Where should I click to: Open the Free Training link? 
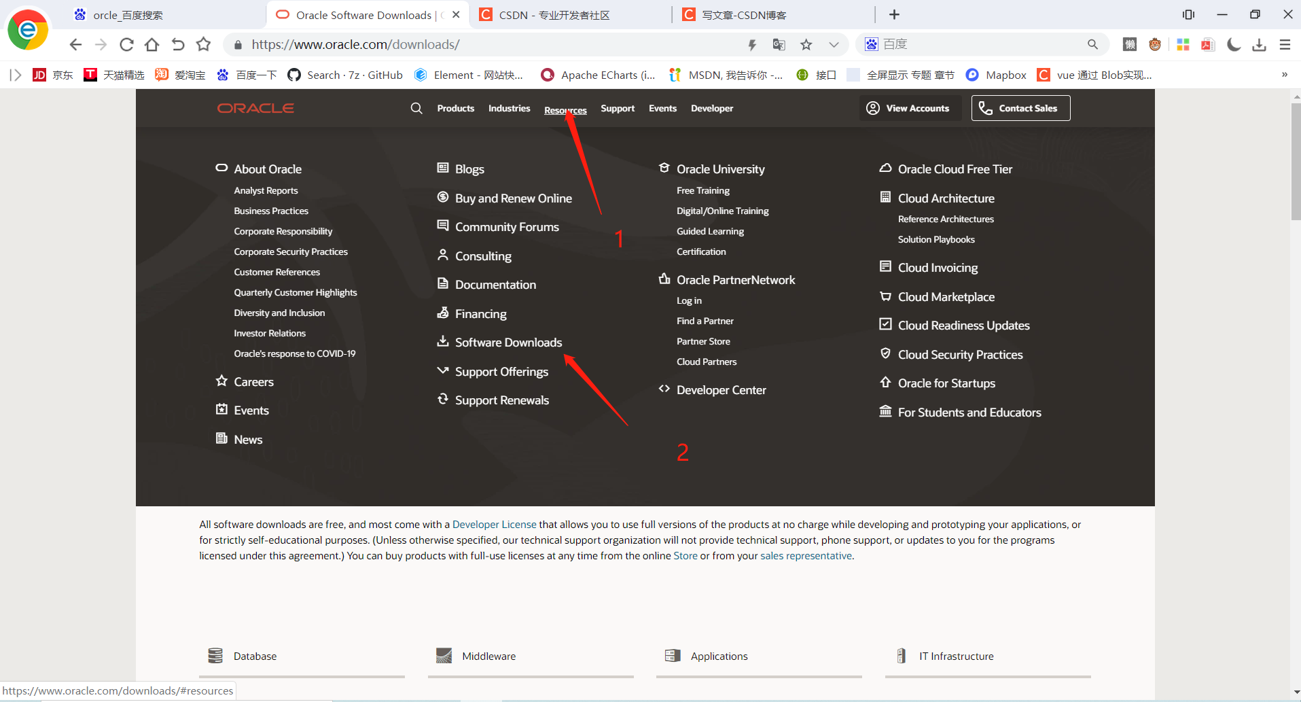[x=702, y=191]
